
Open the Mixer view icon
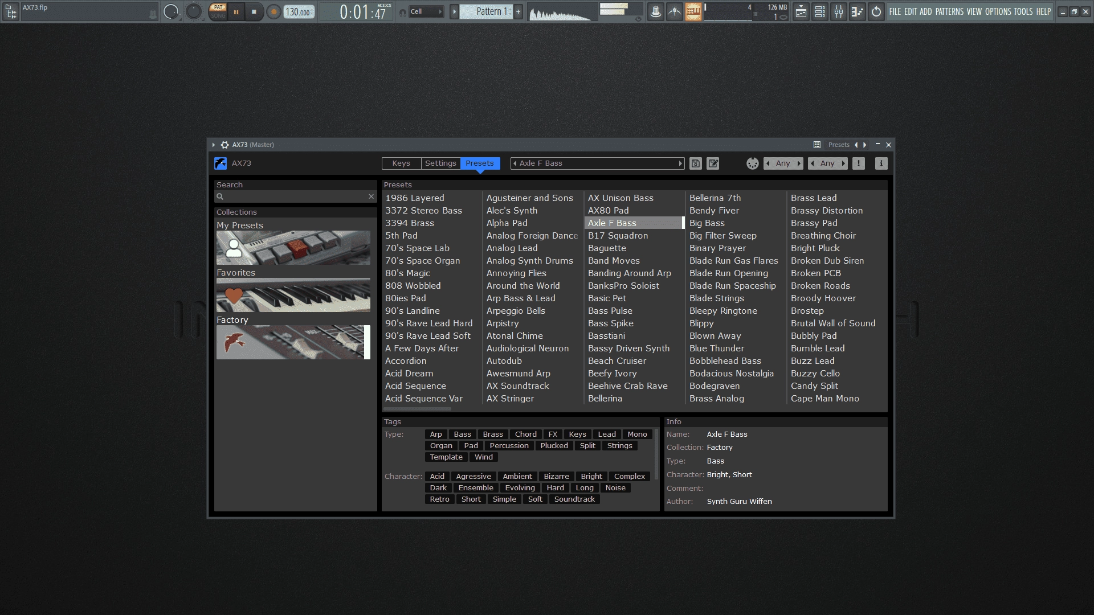click(x=839, y=11)
